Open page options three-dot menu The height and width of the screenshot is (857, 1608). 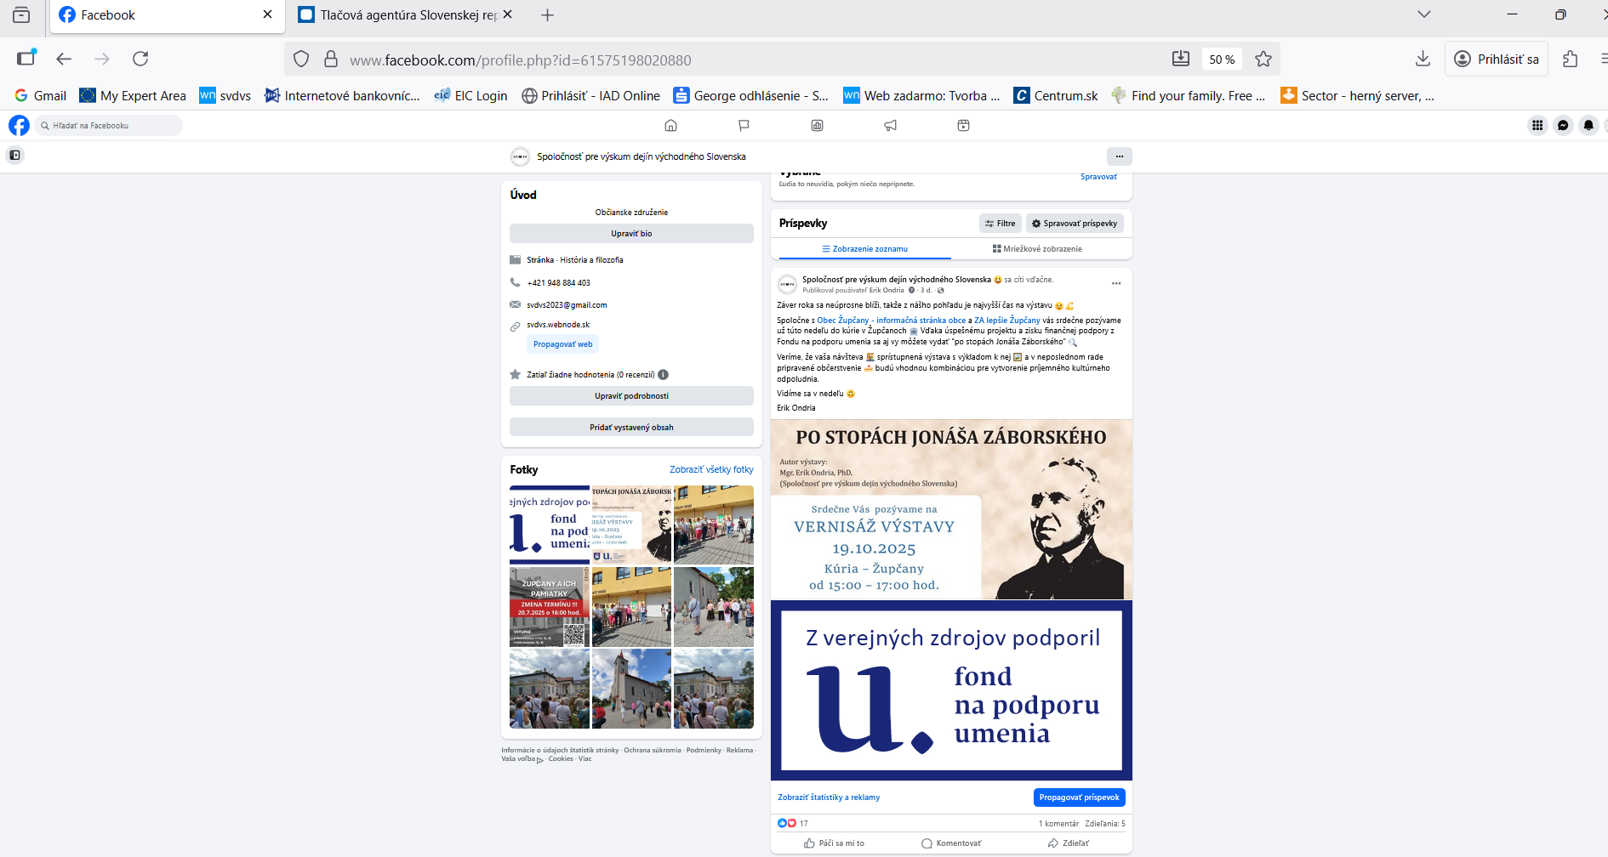tap(1119, 156)
